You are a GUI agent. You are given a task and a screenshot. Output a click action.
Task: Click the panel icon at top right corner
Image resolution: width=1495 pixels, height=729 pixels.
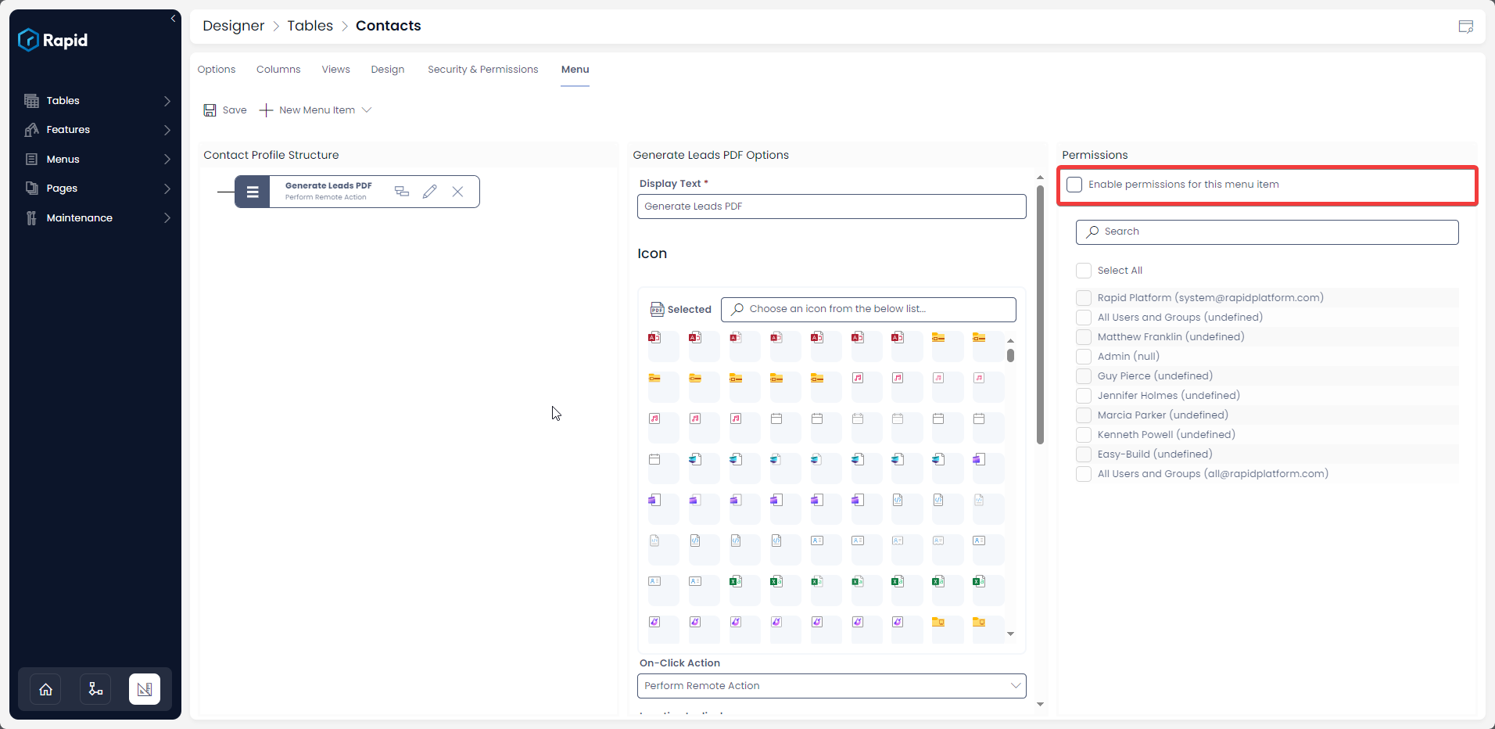pos(1466,26)
